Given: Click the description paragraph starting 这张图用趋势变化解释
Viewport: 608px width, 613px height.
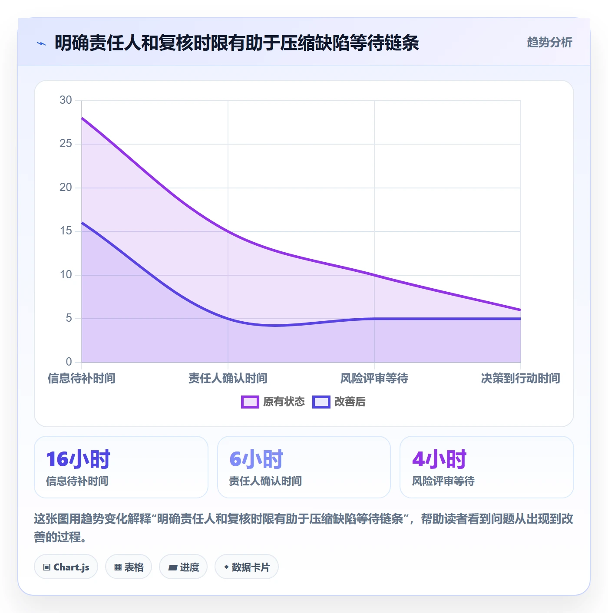Looking at the screenshot, I should tap(304, 528).
